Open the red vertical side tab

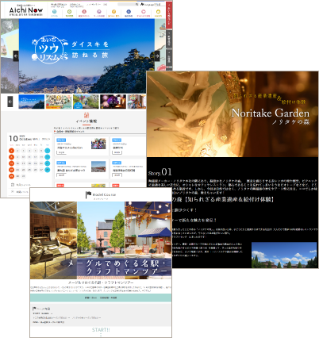[x=169, y=16]
